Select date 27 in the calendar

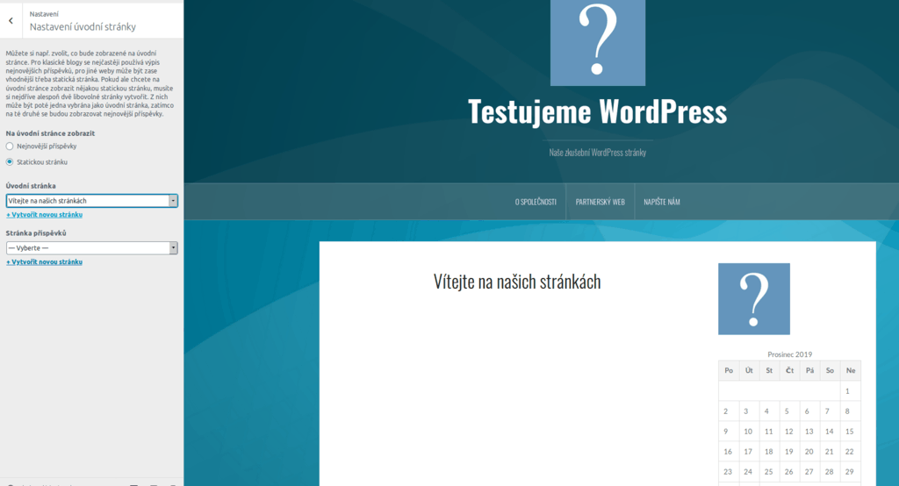click(x=809, y=472)
